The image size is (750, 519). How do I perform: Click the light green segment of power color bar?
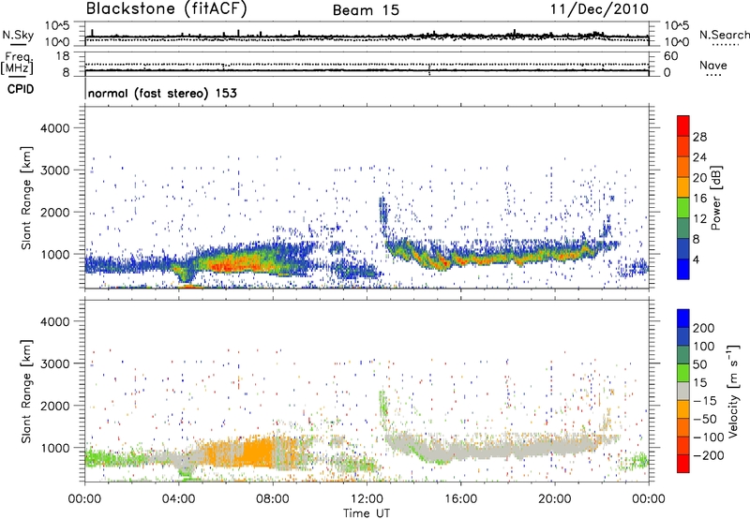tap(683, 208)
